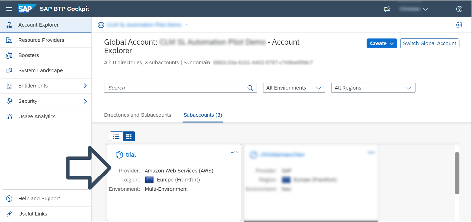This screenshot has width=472, height=222.
Task: Click the 'Amazon Web Services (AWS)' provider text
Action: pos(179,171)
